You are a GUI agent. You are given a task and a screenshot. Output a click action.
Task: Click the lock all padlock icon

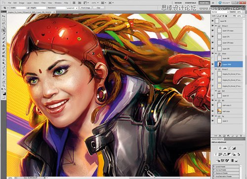tap(226, 16)
